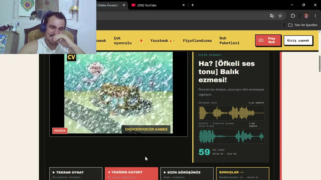The height and width of the screenshot is (180, 321).
Task: Click the fire icon beside Çok oyunculu
Action: click(x=141, y=40)
